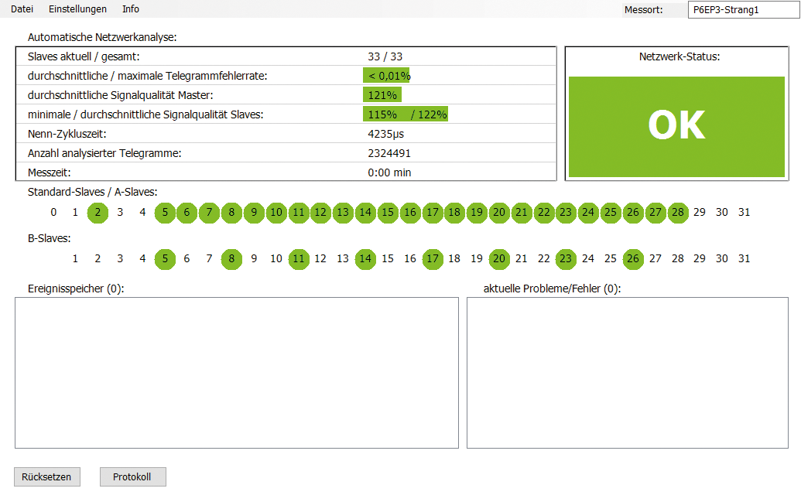
Task: Select B-slave 11 indicator
Action: [299, 259]
